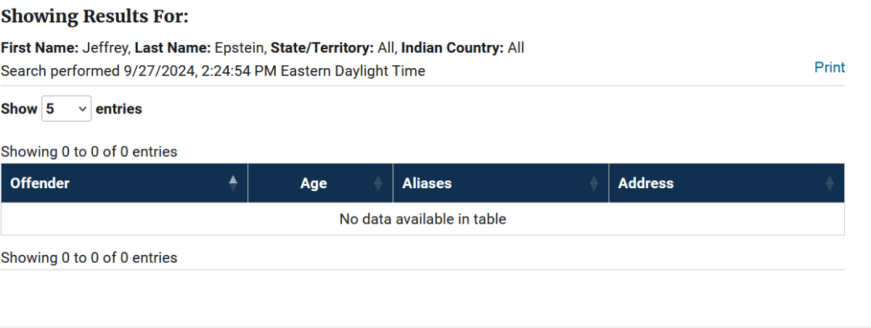871x328 pixels.
Task: Select the Age column header text
Action: pos(314,184)
